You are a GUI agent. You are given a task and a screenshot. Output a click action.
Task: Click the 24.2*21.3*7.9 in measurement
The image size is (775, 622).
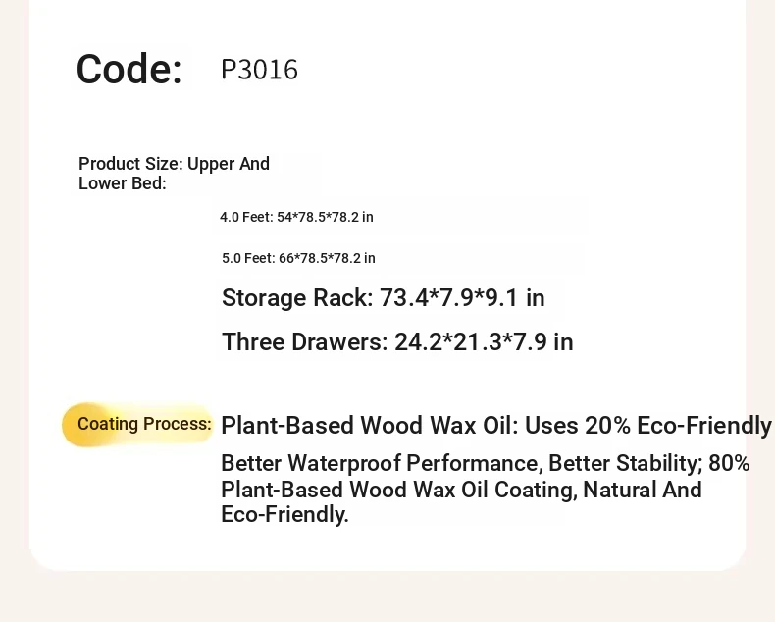coord(484,342)
